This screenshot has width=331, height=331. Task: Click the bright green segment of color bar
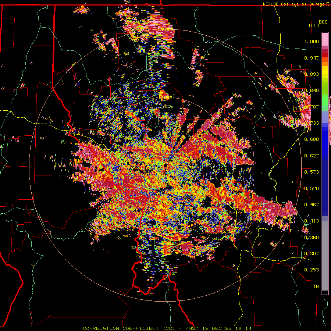pyautogui.click(x=325, y=100)
